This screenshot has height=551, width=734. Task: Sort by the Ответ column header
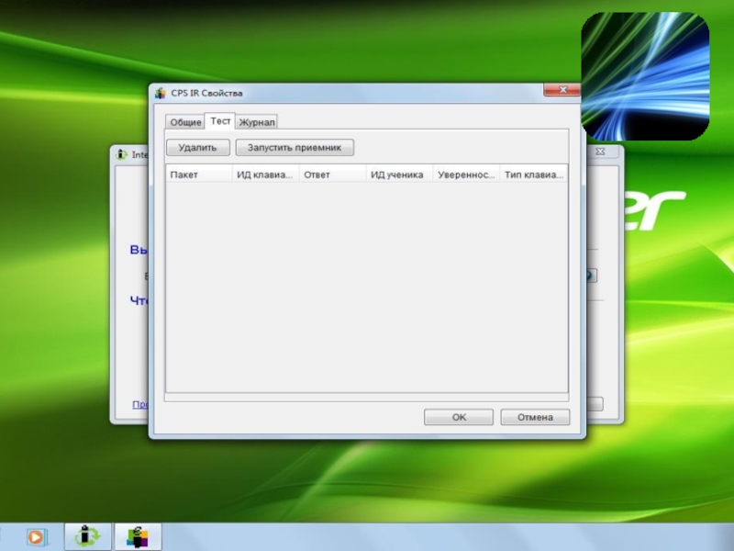332,174
